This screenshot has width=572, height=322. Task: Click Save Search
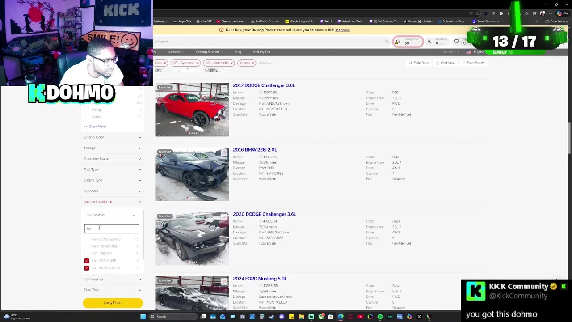(x=474, y=63)
